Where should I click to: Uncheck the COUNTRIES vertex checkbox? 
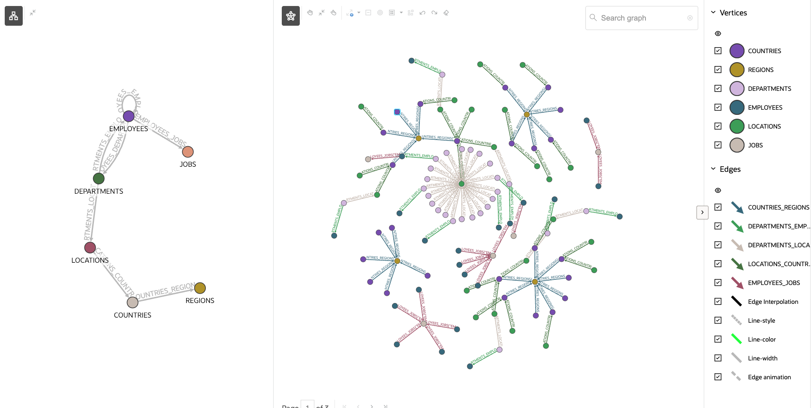point(718,51)
